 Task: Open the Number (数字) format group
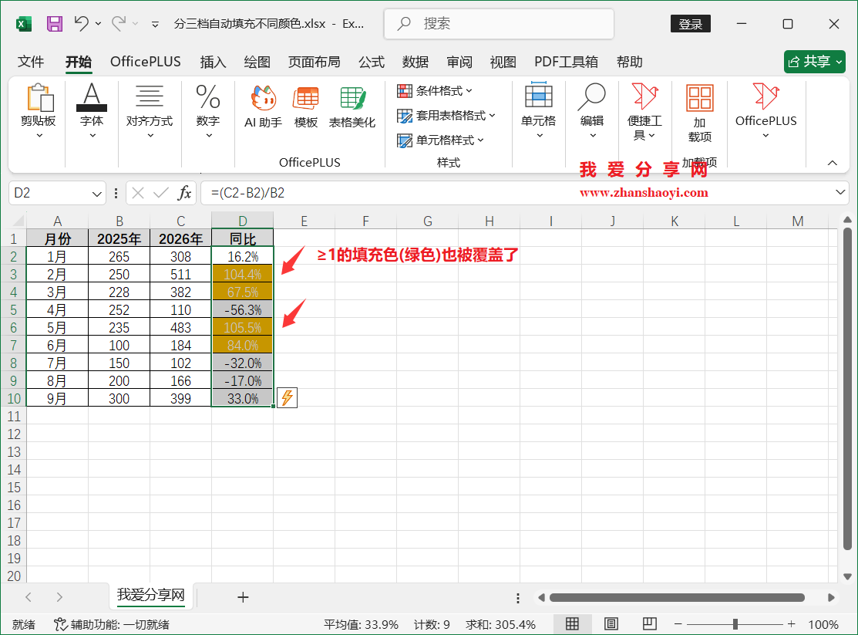(208, 111)
